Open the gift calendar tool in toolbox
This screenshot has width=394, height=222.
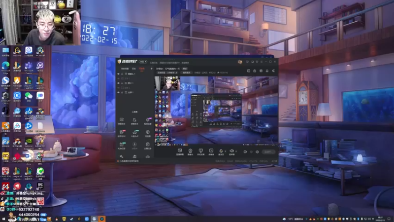coord(122,146)
